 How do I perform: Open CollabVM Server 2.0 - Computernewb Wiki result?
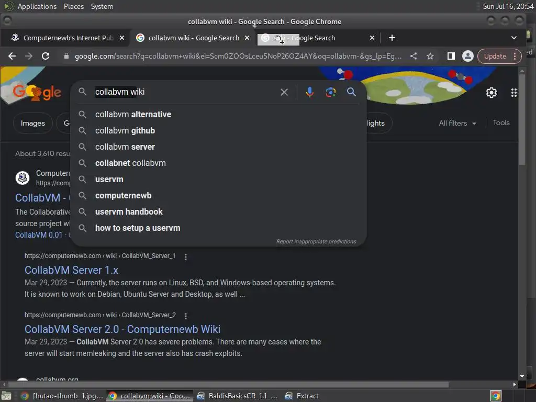[x=122, y=329]
